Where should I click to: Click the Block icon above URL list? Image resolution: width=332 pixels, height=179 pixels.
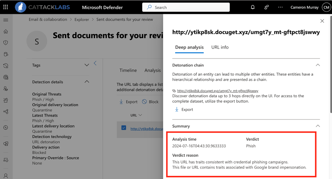pos(144,101)
